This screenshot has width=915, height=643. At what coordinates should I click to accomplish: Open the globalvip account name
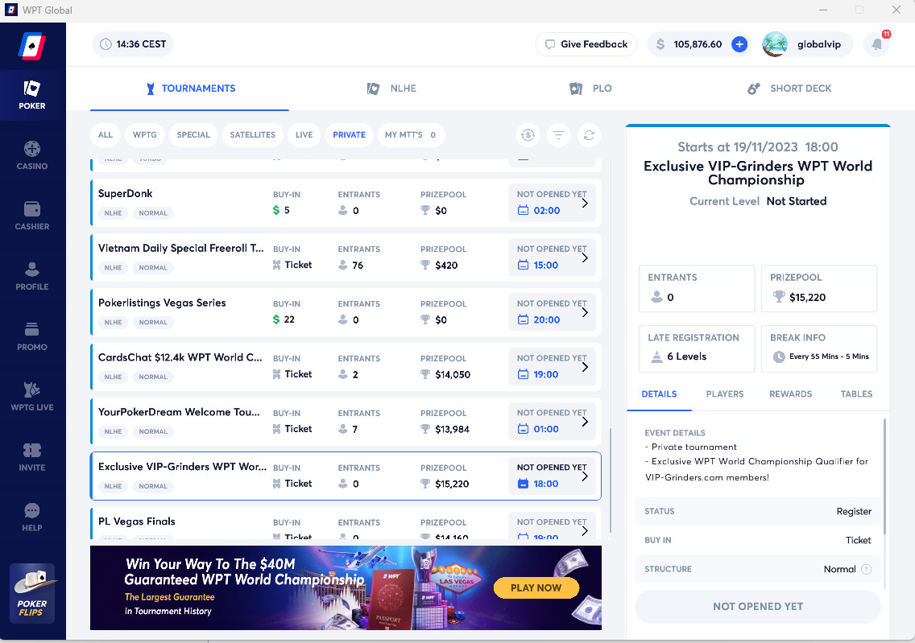click(x=818, y=44)
